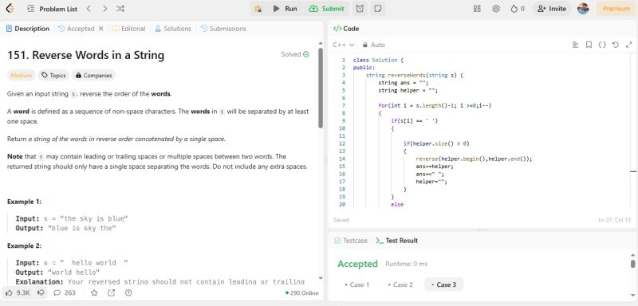Dislike the problem thumbs-down
The height and width of the screenshot is (306, 638).
[41, 292]
